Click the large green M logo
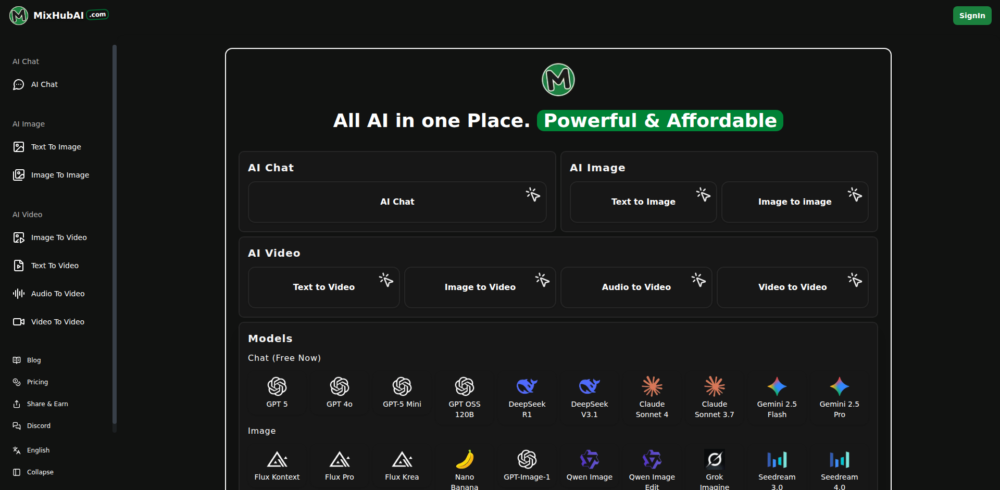The width and height of the screenshot is (1000, 490). (558, 80)
